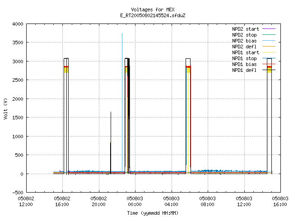Click the 2000 y-axis tick label
289x217 pixels.
(18, 99)
